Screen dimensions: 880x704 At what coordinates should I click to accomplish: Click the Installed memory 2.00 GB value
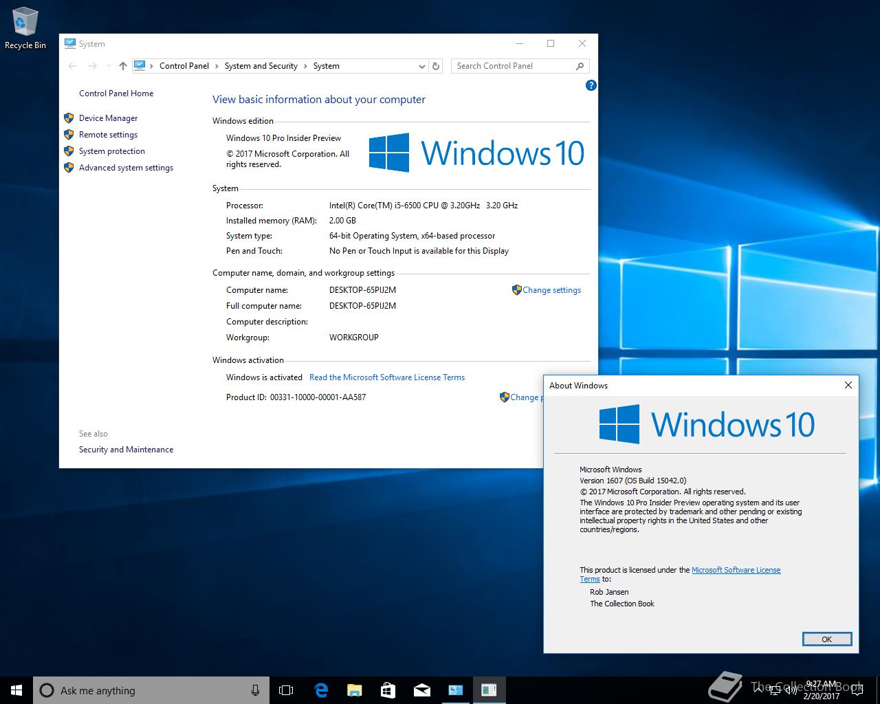(x=342, y=221)
